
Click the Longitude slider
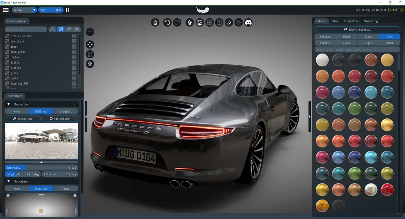23,174
